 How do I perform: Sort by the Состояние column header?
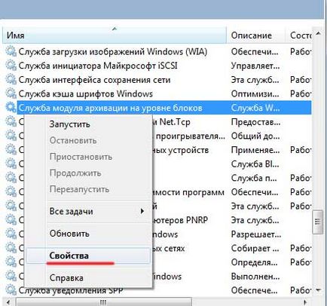298,35
